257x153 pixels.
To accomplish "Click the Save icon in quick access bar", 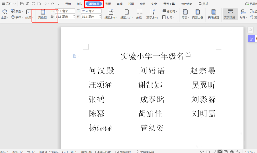I will (x=22, y=4).
